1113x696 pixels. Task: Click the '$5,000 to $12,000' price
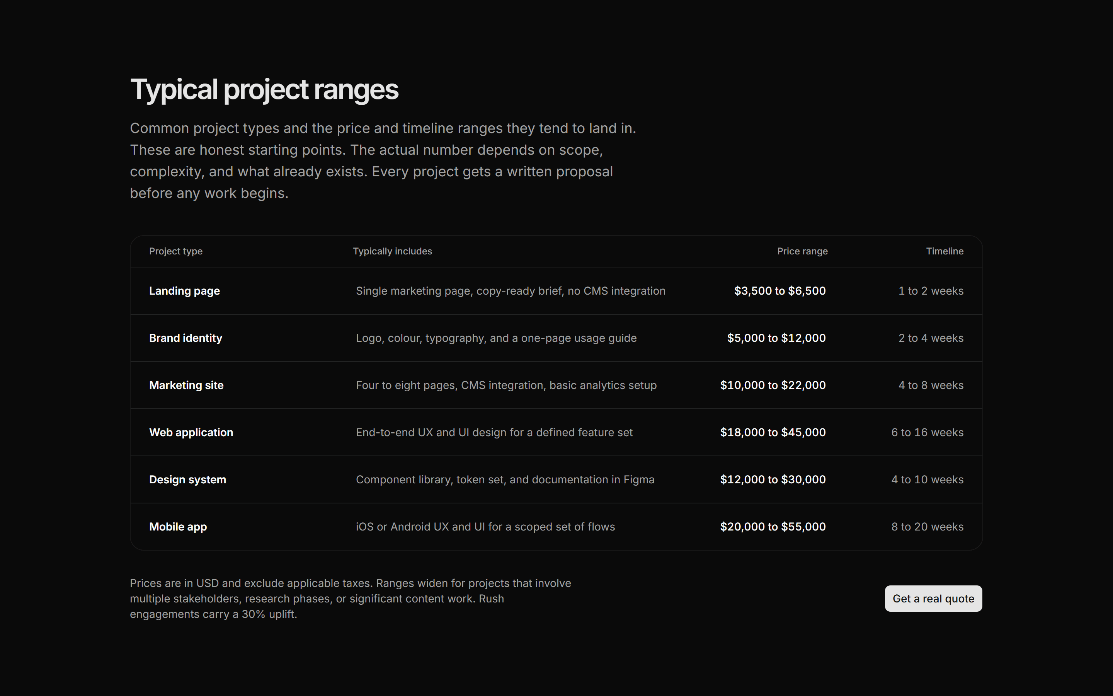(776, 338)
